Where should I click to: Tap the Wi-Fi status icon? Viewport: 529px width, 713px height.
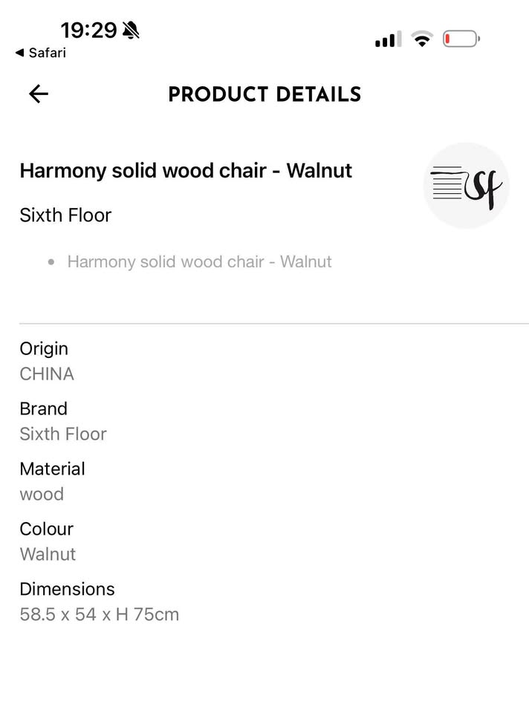[x=422, y=39]
